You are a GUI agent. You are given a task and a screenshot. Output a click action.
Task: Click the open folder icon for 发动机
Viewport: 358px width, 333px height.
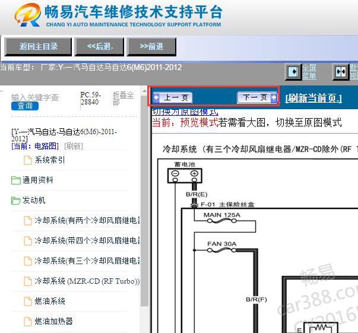click(x=16, y=201)
